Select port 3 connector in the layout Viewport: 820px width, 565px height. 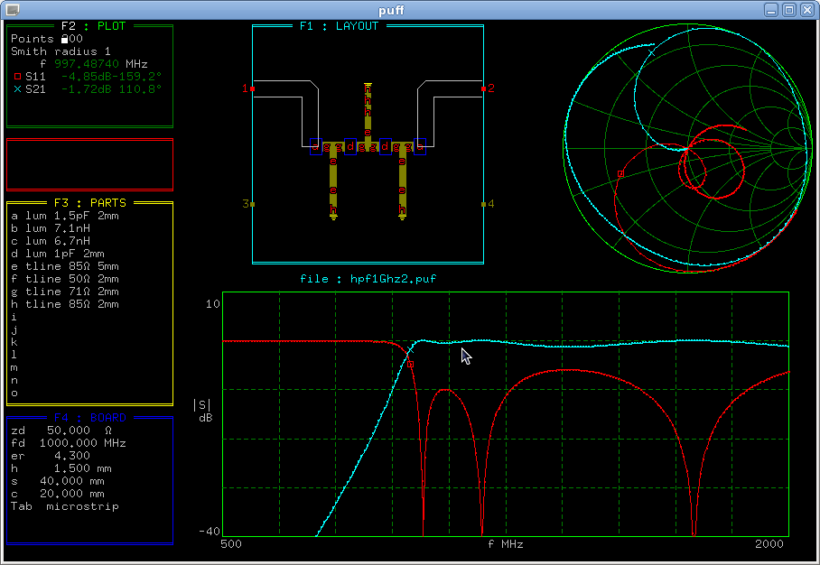pyautogui.click(x=253, y=204)
